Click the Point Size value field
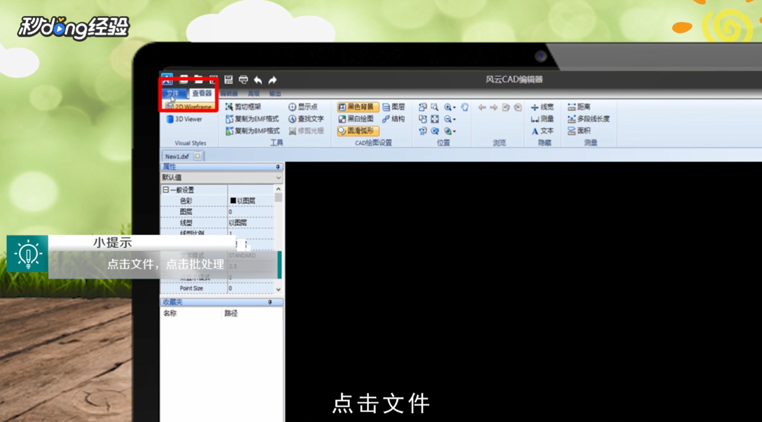 [x=251, y=288]
